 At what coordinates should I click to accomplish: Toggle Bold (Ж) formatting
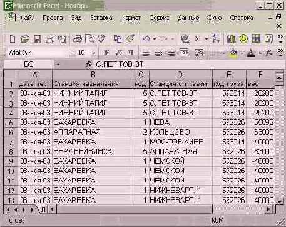[x=106, y=53]
